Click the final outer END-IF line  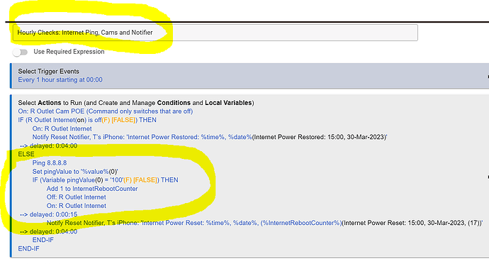coord(28,249)
